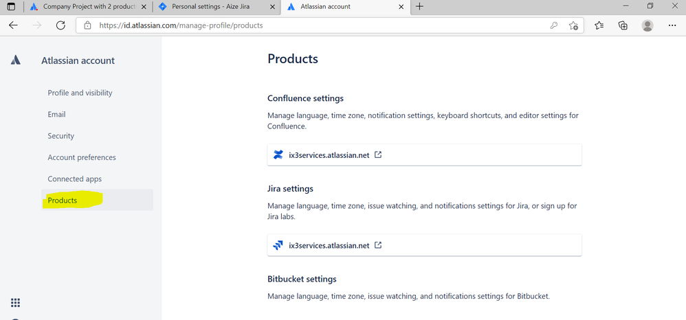The height and width of the screenshot is (320, 686).
Task: Switch to Personal settings - Aize Jira tab
Action: (x=217, y=7)
